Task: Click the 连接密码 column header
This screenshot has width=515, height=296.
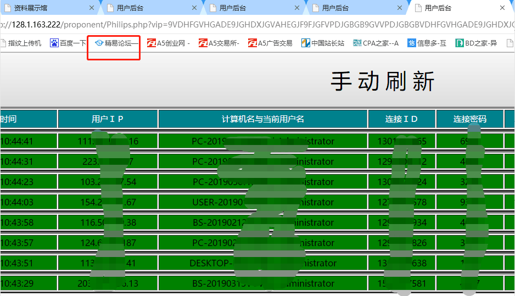Action: click(x=469, y=119)
